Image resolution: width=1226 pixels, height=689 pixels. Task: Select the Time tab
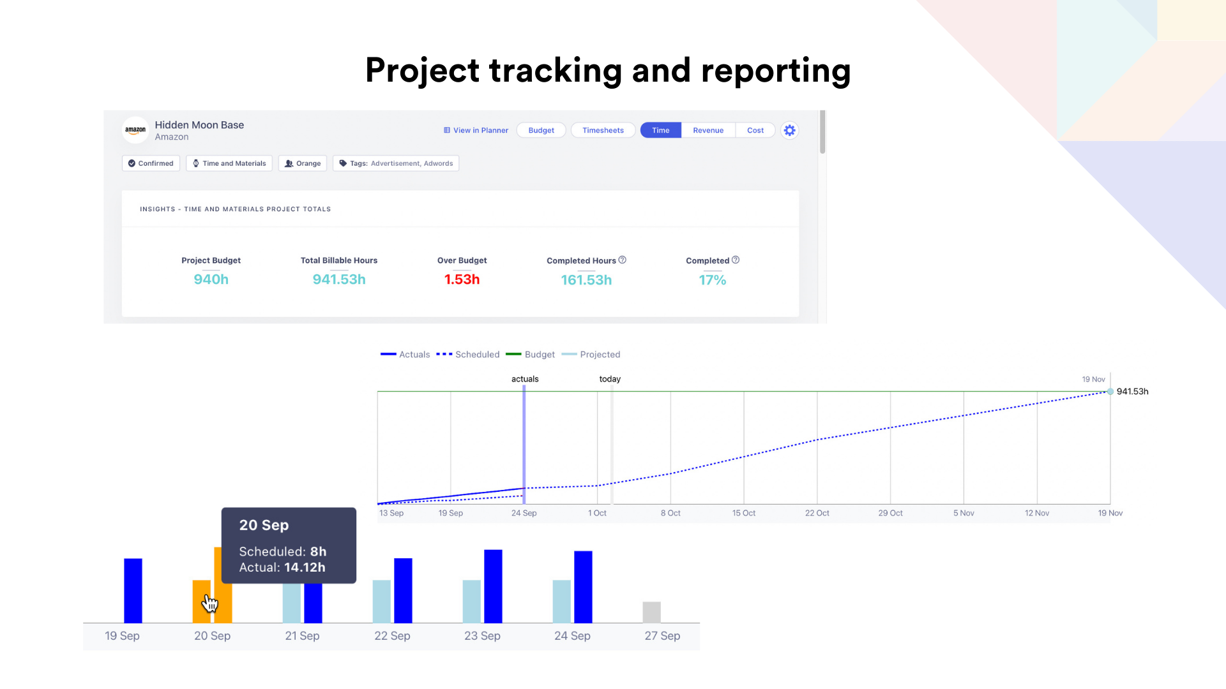660,130
